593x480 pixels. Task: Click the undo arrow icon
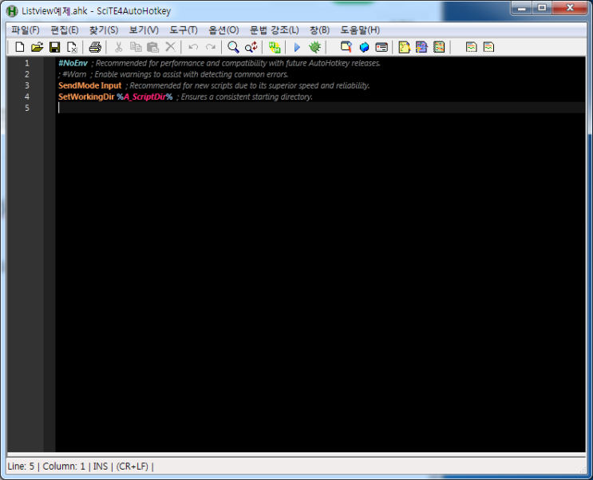click(193, 47)
